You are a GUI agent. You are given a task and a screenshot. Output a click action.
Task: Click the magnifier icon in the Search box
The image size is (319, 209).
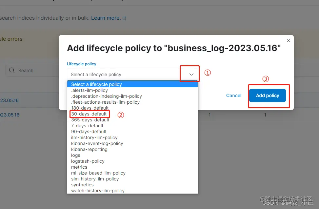pos(12,71)
